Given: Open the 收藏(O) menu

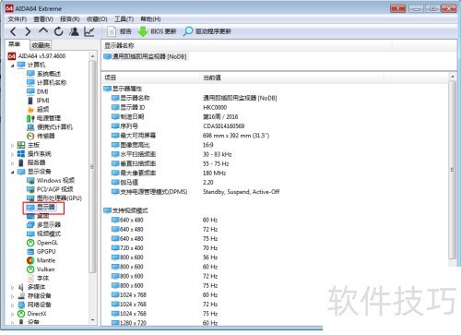Looking at the screenshot, I should coord(97,19).
